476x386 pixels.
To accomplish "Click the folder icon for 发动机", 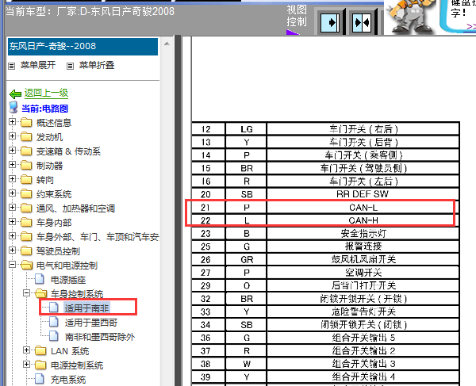I will [26, 137].
